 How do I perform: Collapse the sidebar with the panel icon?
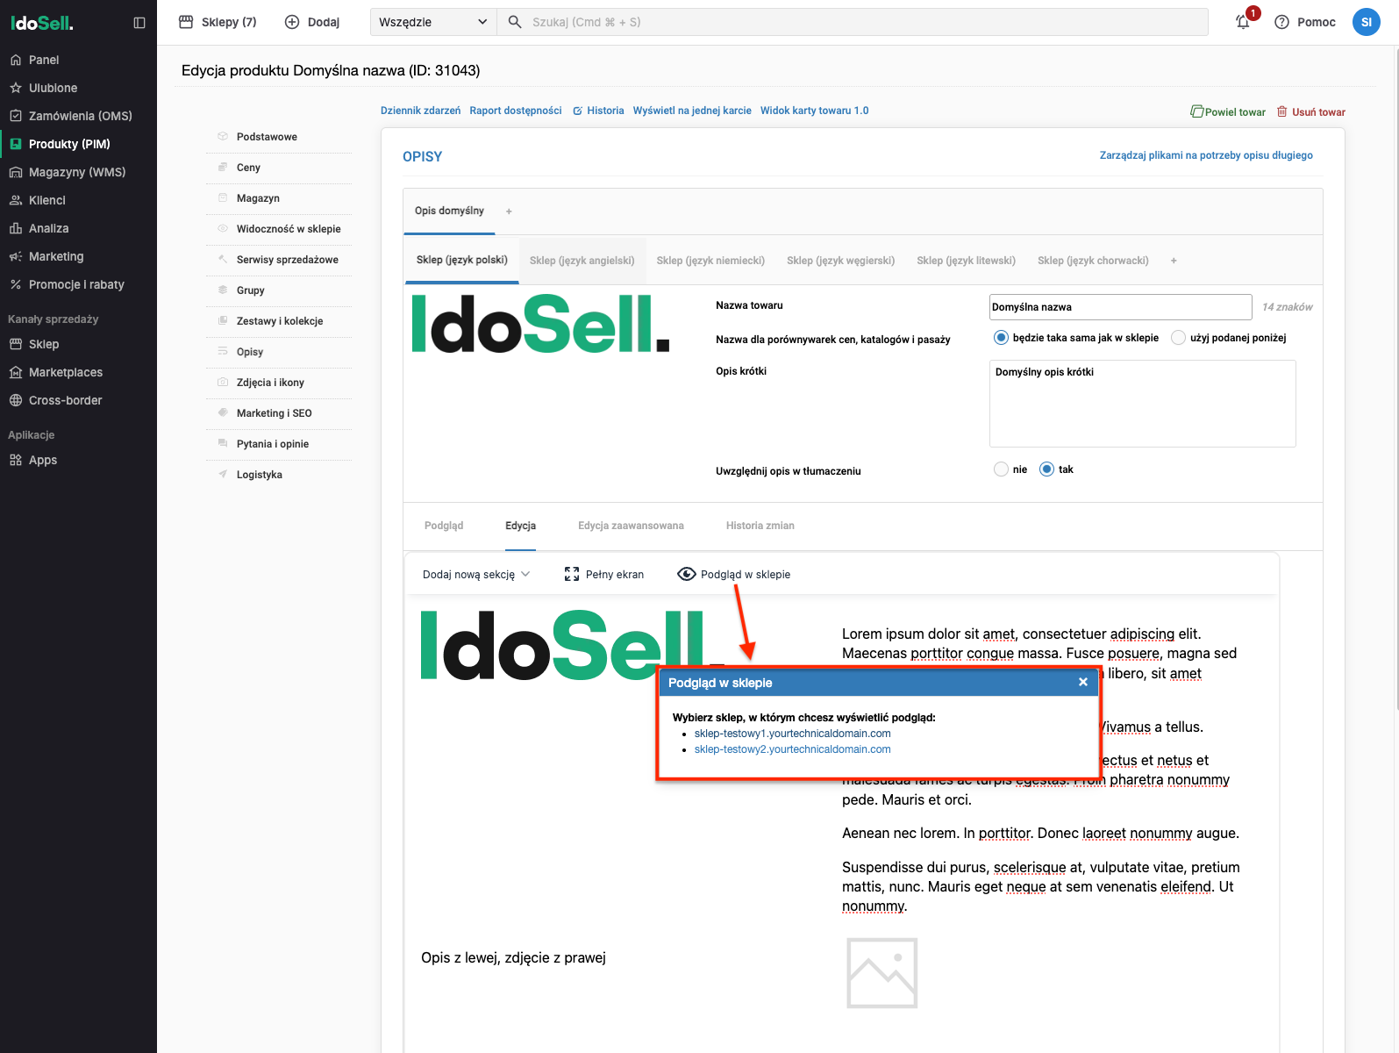point(139,23)
